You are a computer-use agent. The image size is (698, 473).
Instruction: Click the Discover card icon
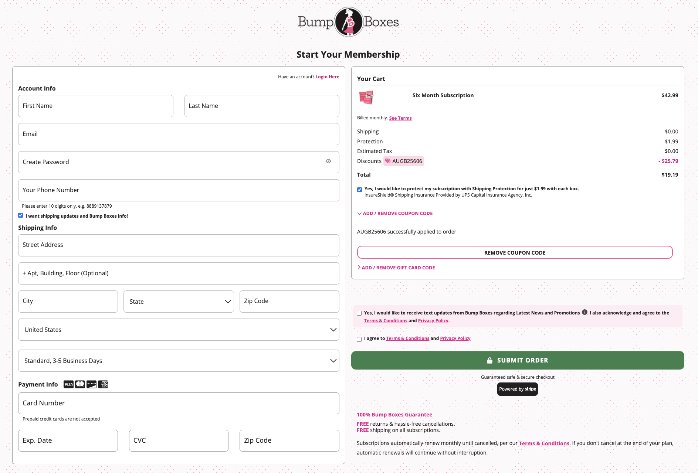pos(91,384)
